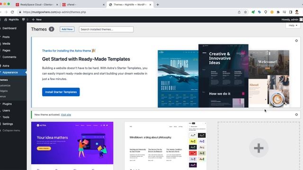Click the plus to add new theme

point(259,148)
